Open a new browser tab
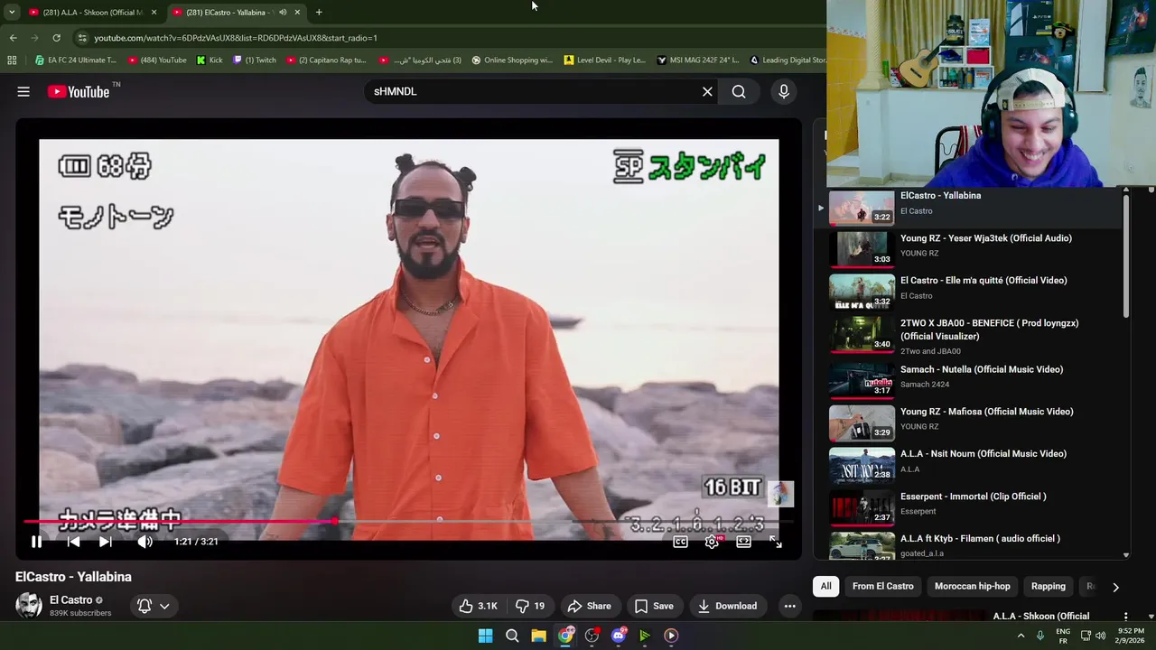Screen dimensions: 1156x650 (319, 13)
